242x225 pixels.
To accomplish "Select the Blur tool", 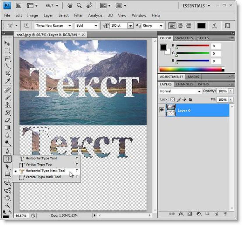I will point(7,135).
